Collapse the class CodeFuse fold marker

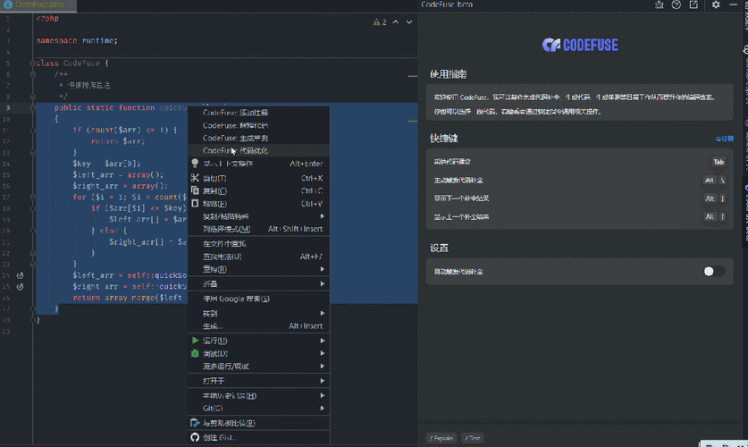tap(33, 63)
